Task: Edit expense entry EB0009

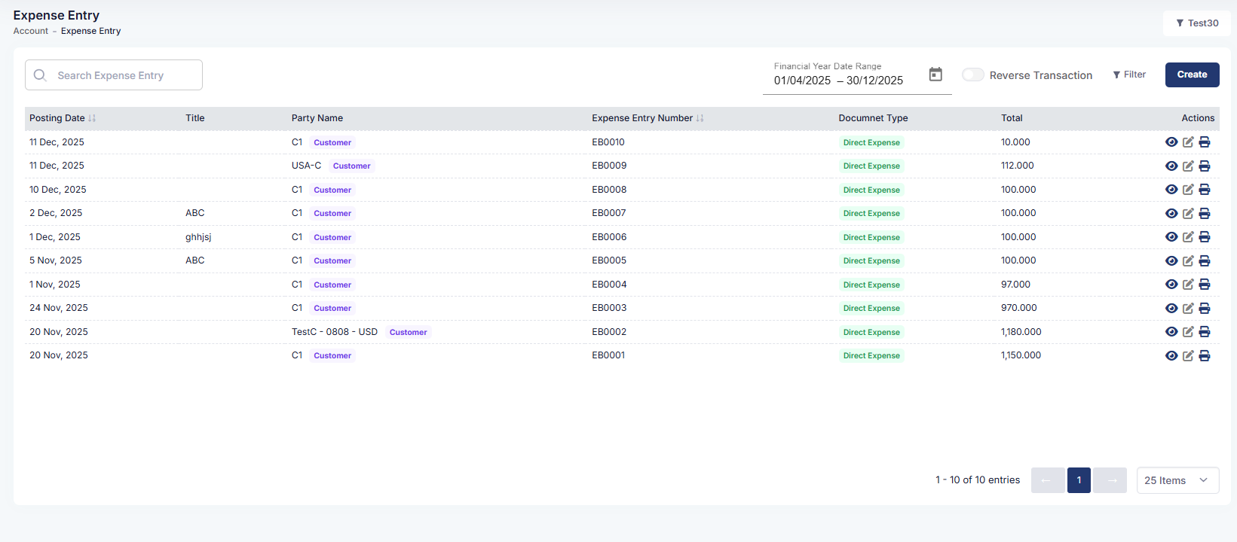Action: (x=1188, y=166)
